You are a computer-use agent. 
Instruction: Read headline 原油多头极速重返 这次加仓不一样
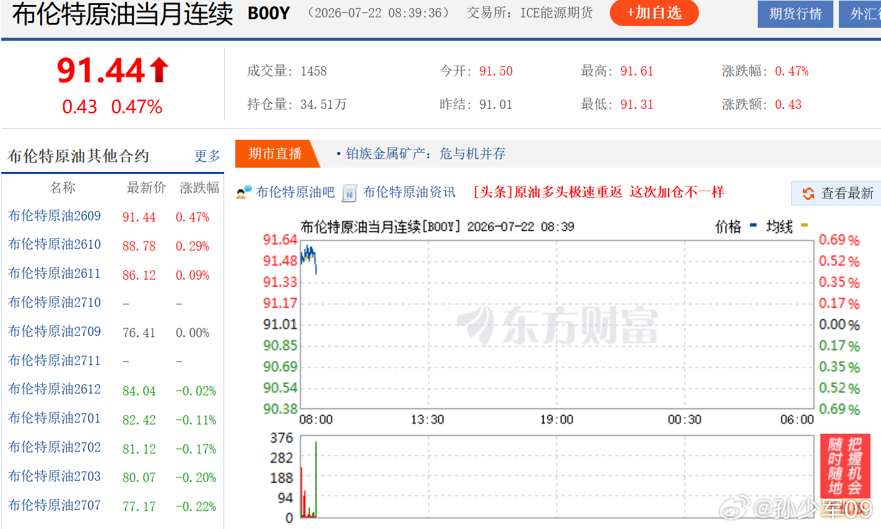(x=599, y=192)
